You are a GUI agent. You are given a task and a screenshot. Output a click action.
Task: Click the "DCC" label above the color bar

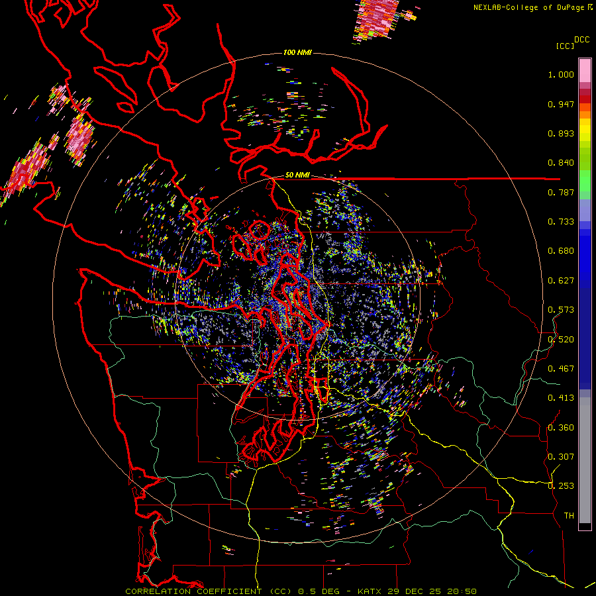click(x=582, y=40)
